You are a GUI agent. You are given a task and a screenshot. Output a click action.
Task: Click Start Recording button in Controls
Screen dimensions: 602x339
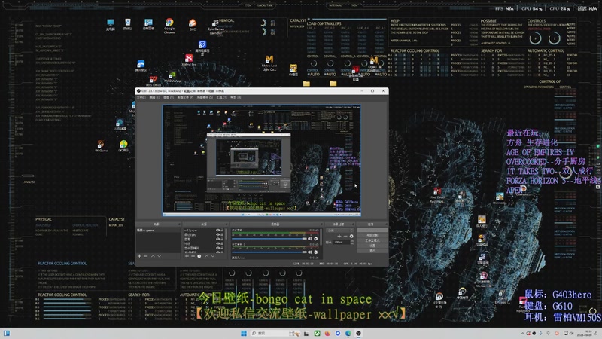[372, 235]
